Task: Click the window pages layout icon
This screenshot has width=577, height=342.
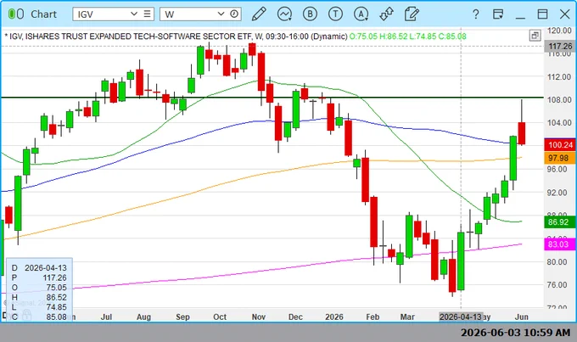Action: pos(498,14)
